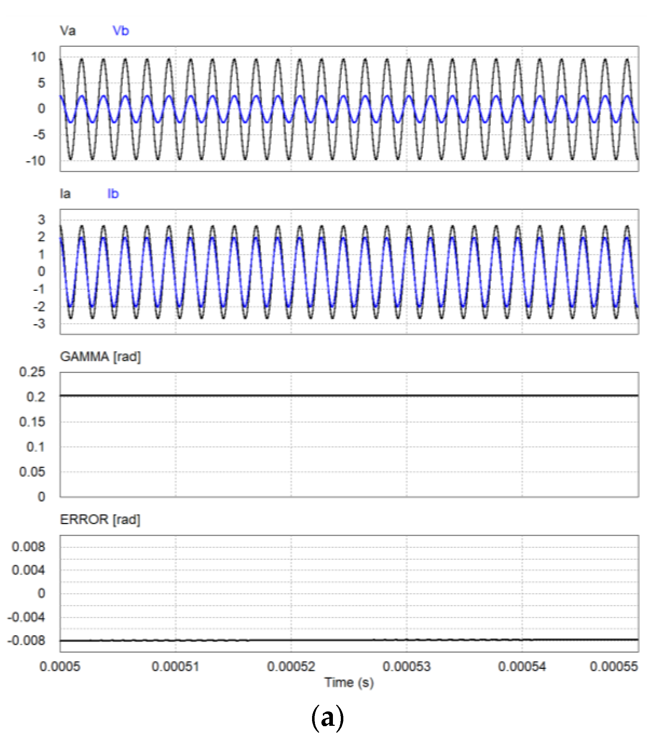650x742 pixels.
Task: Select the -0.008 tick on the ERROR axis
Action: (x=26, y=641)
